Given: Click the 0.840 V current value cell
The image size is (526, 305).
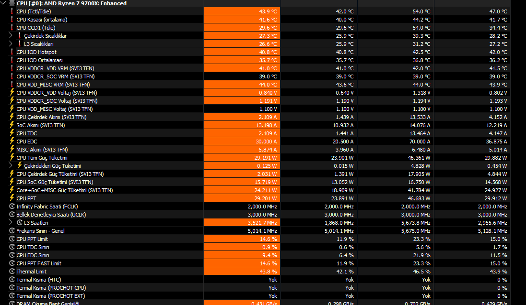Looking at the screenshot, I should [242, 93].
